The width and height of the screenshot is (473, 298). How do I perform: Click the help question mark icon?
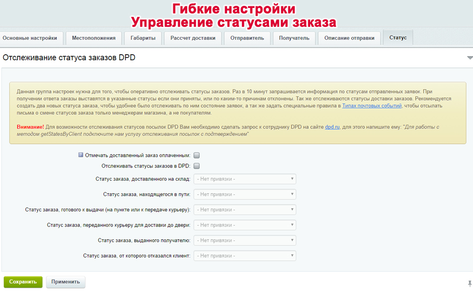tap(81, 155)
